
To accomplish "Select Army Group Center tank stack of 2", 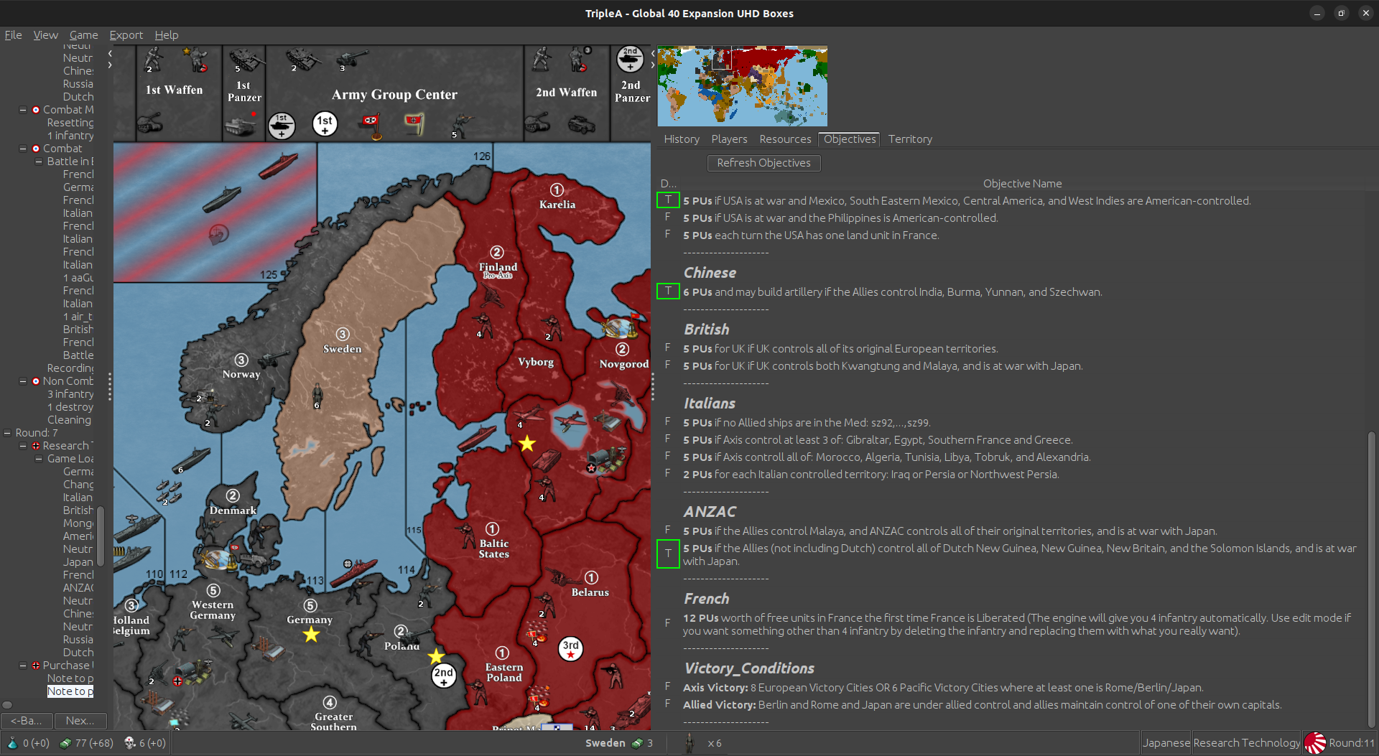I will [x=304, y=60].
